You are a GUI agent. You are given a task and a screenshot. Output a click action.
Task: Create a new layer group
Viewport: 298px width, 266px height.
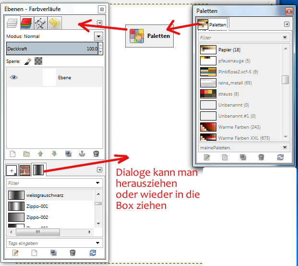[x=26, y=154]
